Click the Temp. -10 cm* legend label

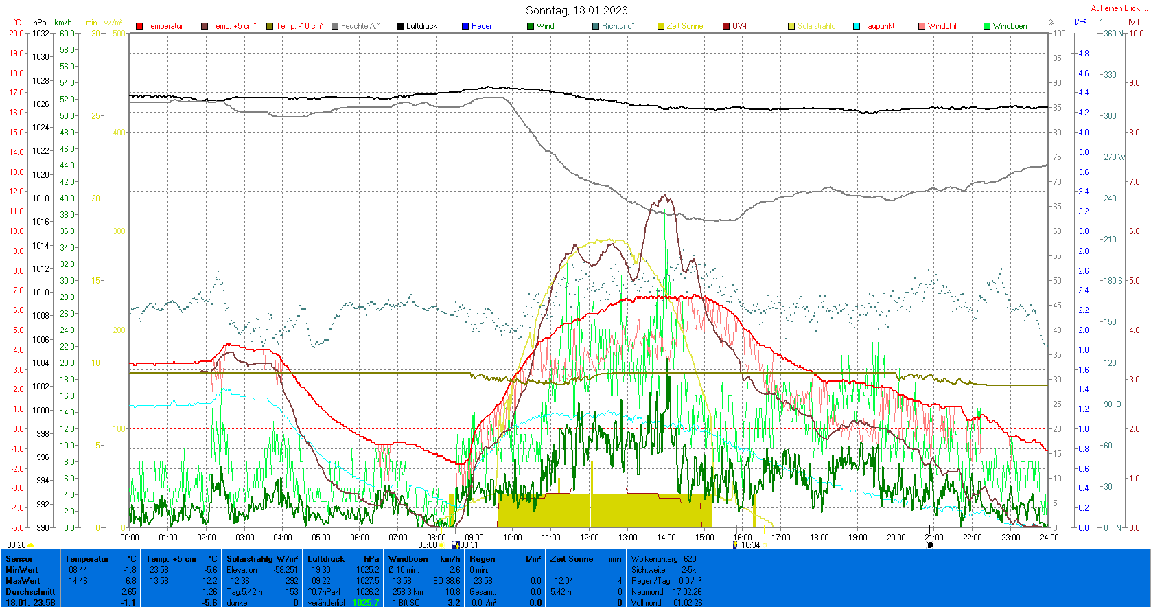point(299,26)
